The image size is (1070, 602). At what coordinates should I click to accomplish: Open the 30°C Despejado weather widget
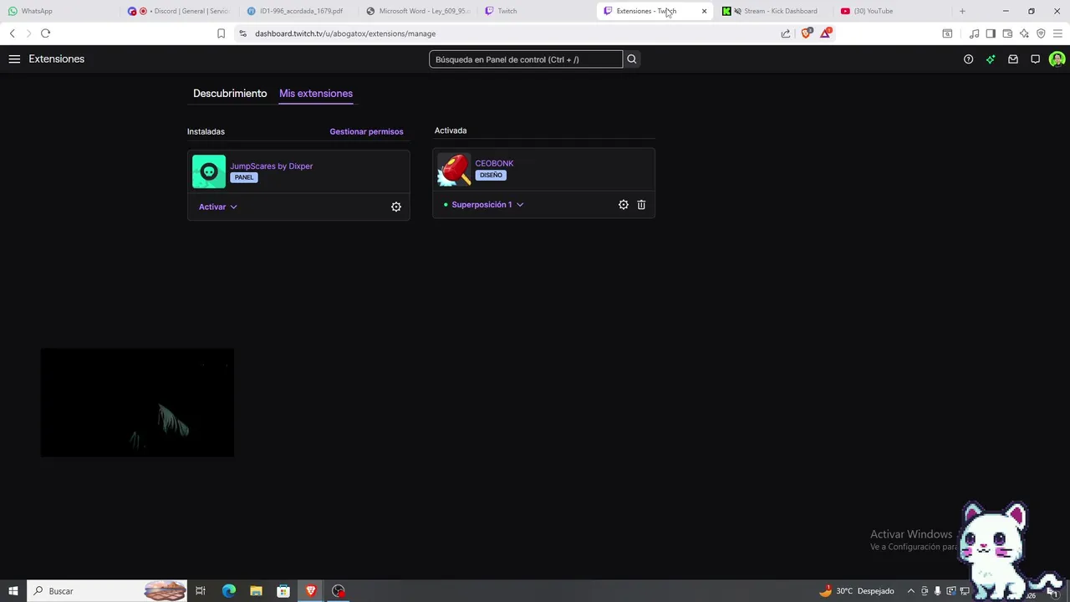pyautogui.click(x=857, y=591)
